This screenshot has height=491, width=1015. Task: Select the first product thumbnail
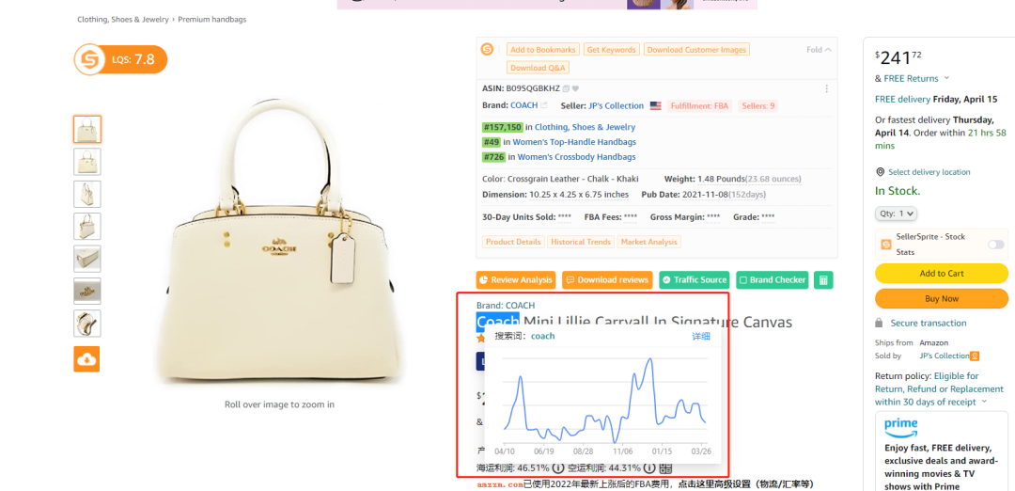pos(86,130)
